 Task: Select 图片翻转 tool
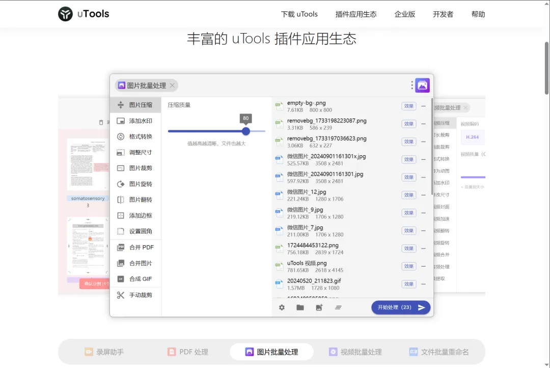tap(135, 200)
